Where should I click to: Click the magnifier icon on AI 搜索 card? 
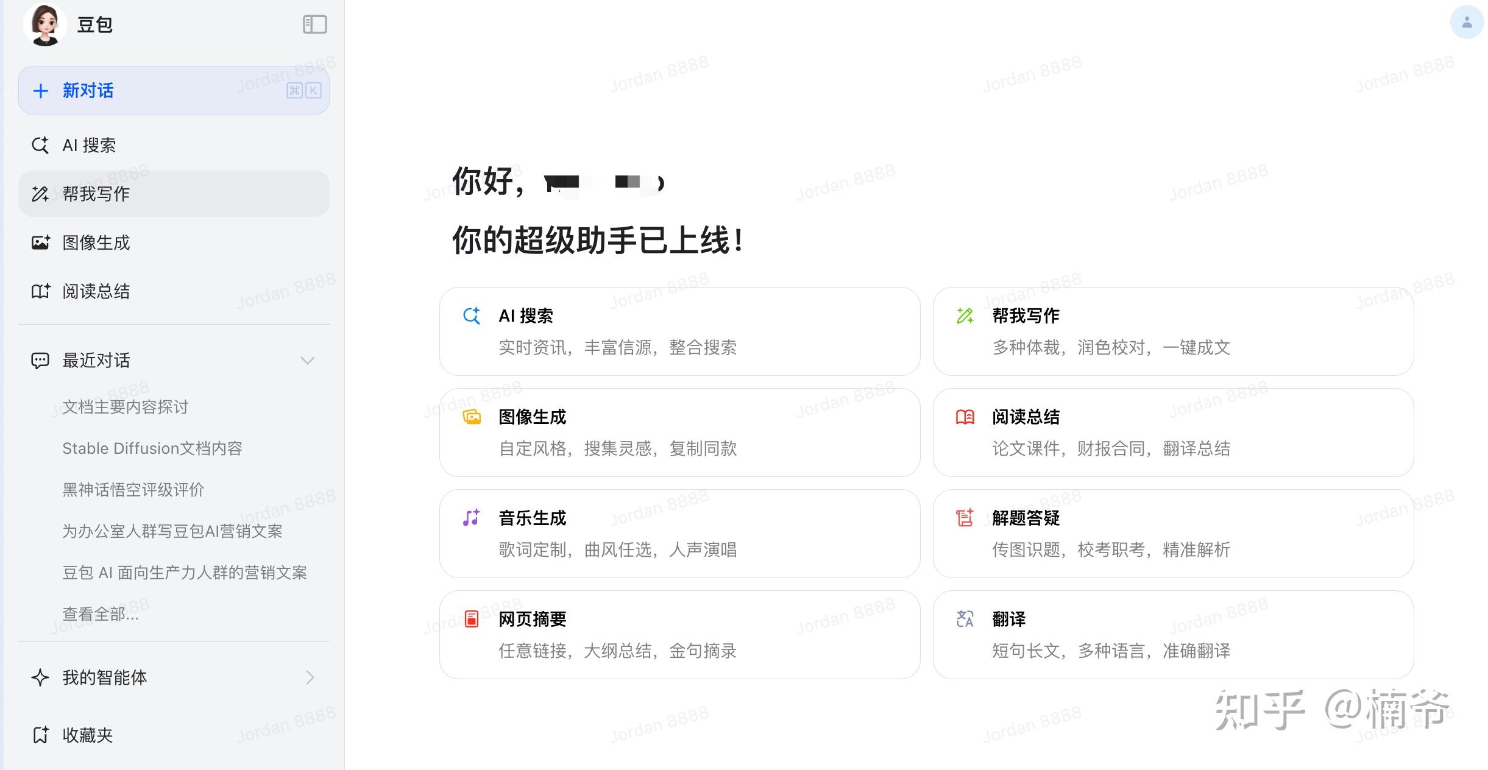point(470,316)
